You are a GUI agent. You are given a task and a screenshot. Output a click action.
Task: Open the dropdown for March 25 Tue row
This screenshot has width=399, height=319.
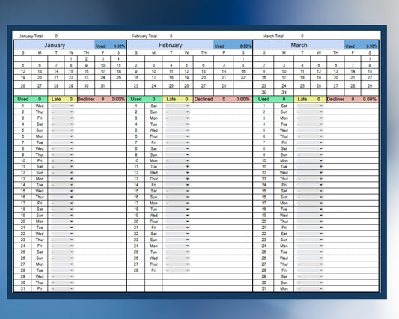[x=310, y=252]
